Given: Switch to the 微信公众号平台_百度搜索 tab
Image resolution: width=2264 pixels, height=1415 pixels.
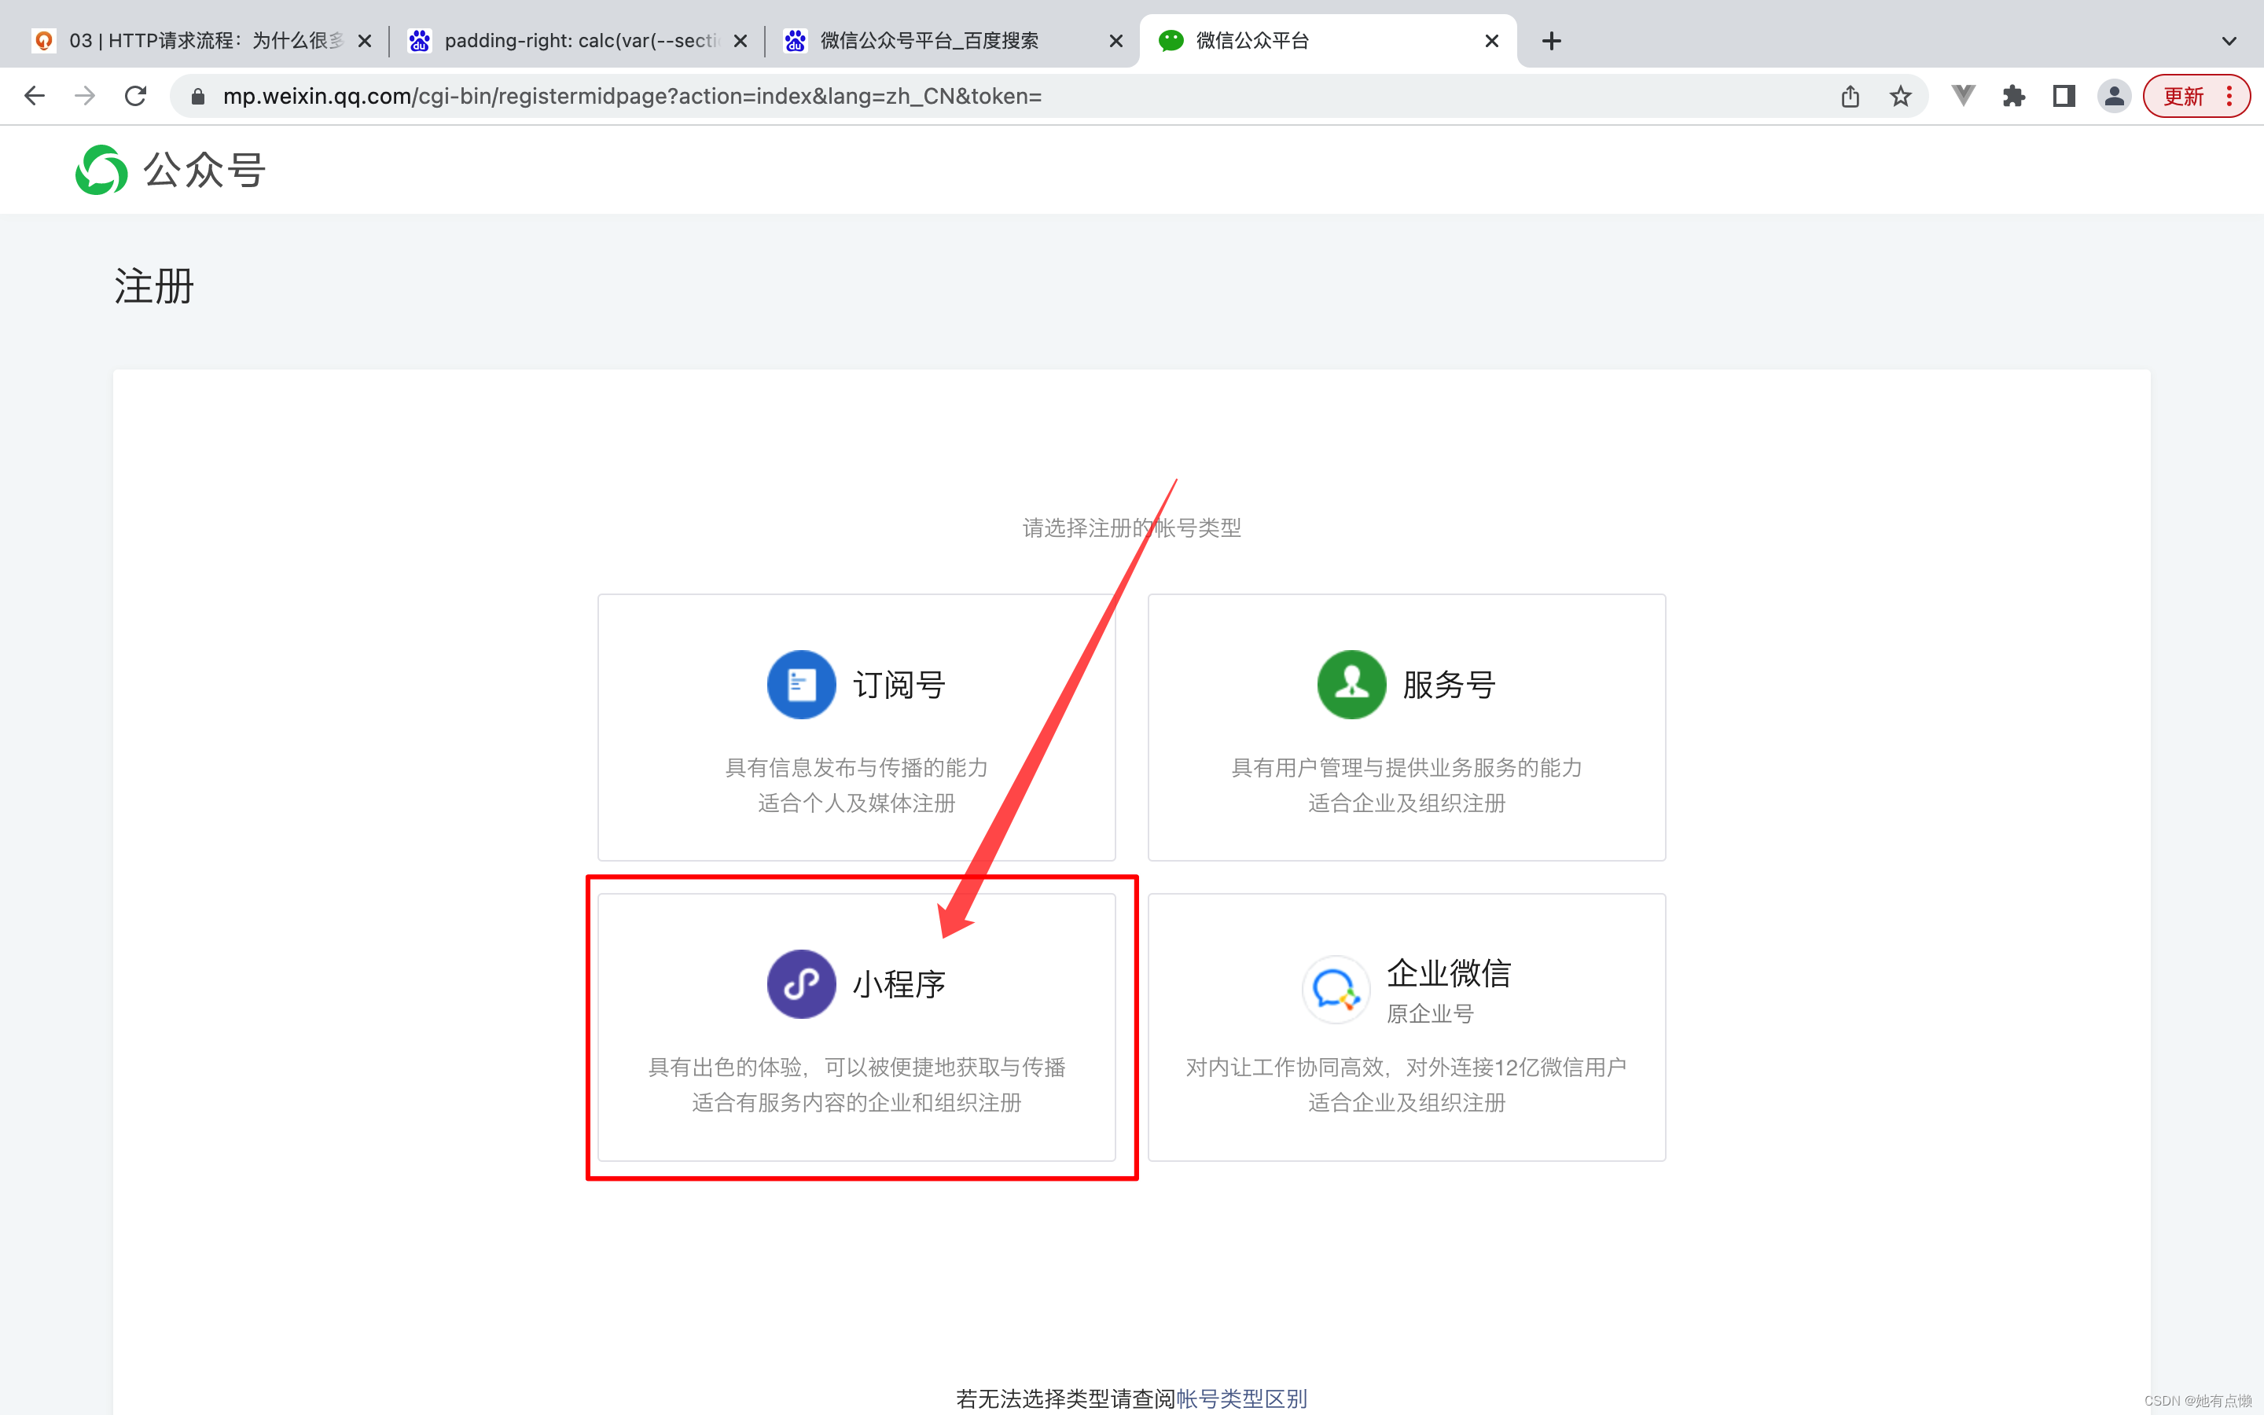Looking at the screenshot, I should [954, 41].
